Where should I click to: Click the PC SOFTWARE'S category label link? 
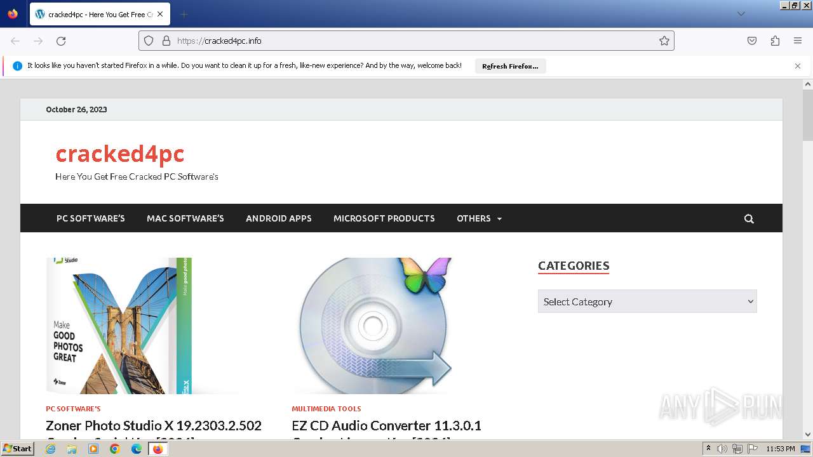click(x=73, y=409)
